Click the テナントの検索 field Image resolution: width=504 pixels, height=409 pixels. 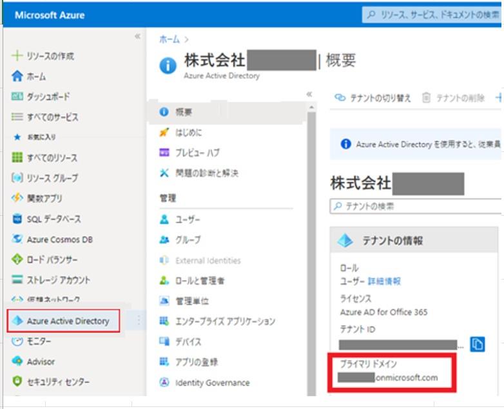(x=415, y=206)
